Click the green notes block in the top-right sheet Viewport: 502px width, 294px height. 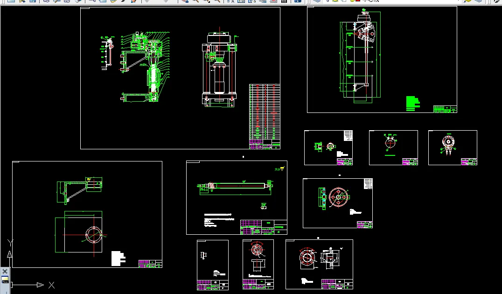[413, 104]
